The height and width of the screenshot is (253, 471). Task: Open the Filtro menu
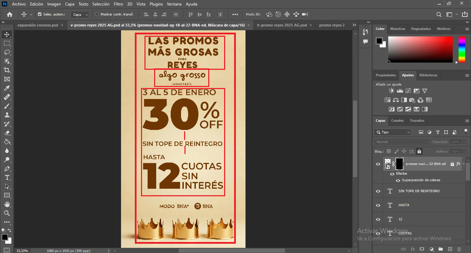coord(118,4)
